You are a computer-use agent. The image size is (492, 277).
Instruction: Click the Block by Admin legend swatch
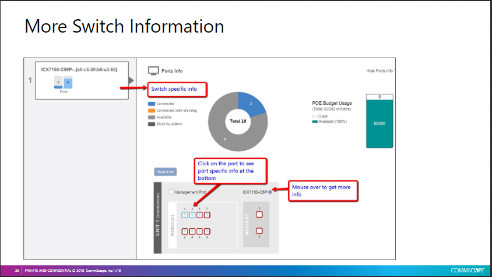(x=151, y=123)
